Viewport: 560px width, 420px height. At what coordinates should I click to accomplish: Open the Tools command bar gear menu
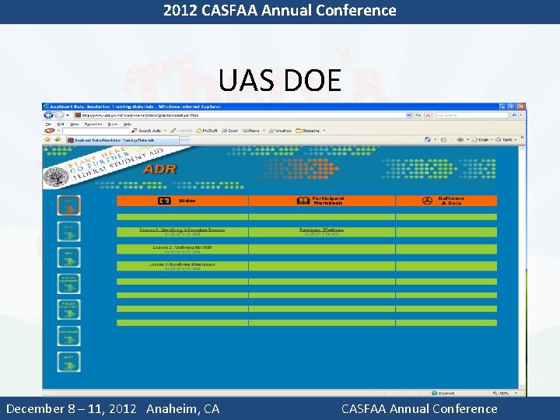[506, 140]
